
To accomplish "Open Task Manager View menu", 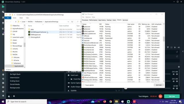I will 93,17.
